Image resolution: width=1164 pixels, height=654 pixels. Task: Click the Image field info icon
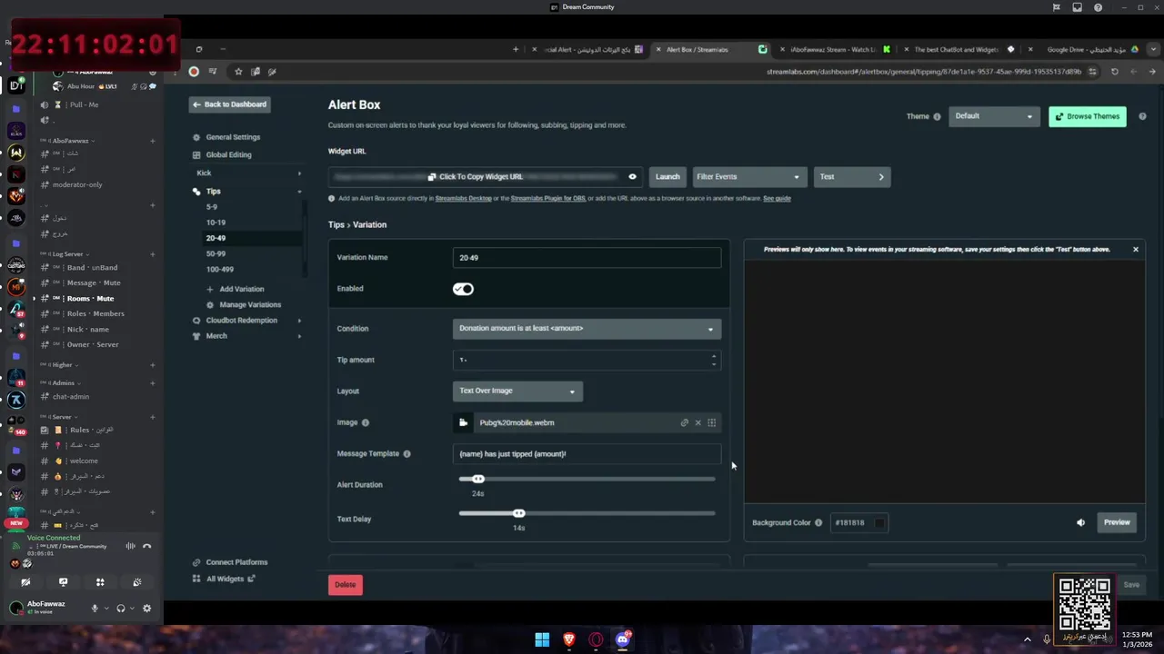click(366, 422)
